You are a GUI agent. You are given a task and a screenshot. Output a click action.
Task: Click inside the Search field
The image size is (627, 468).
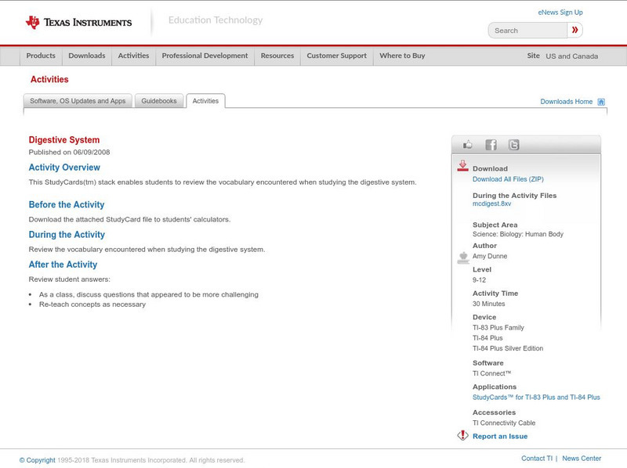click(x=525, y=29)
